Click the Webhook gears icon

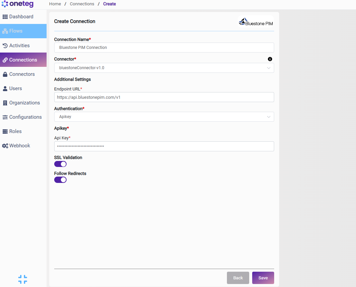5,146
